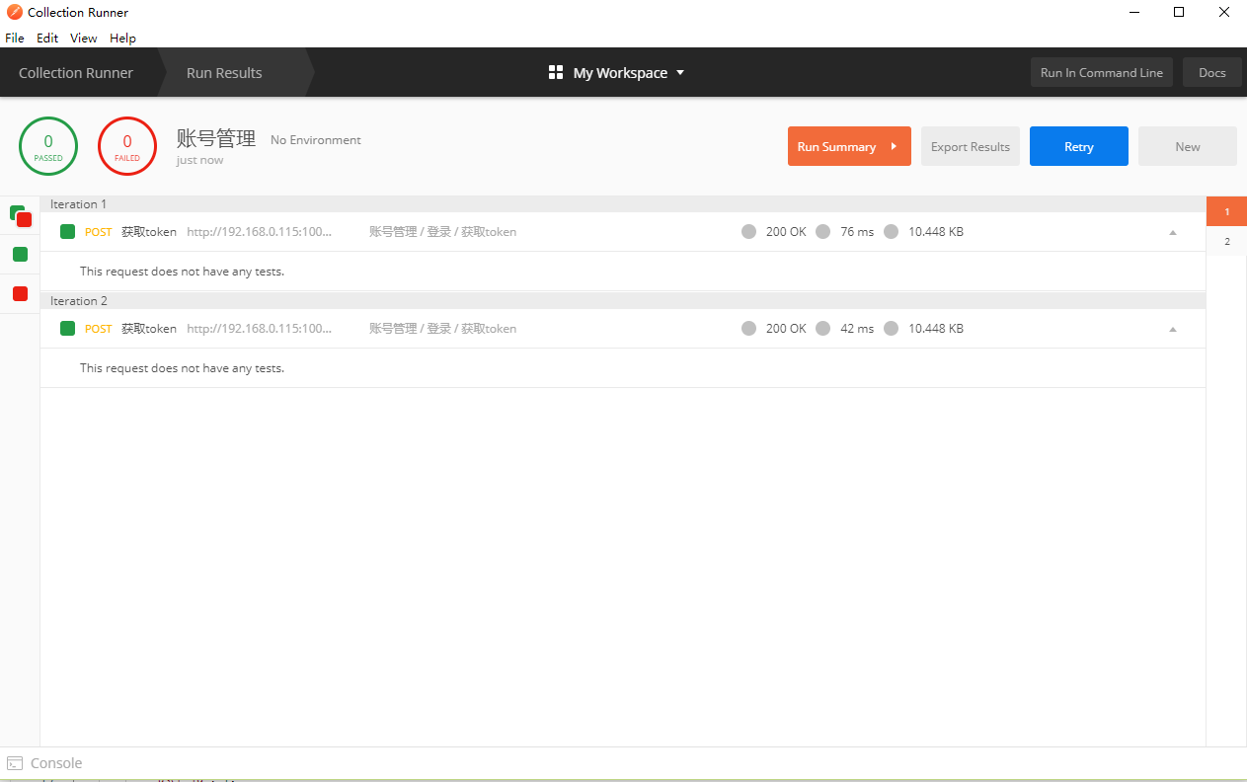
Task: Click the Failed count circle
Action: coord(127,146)
